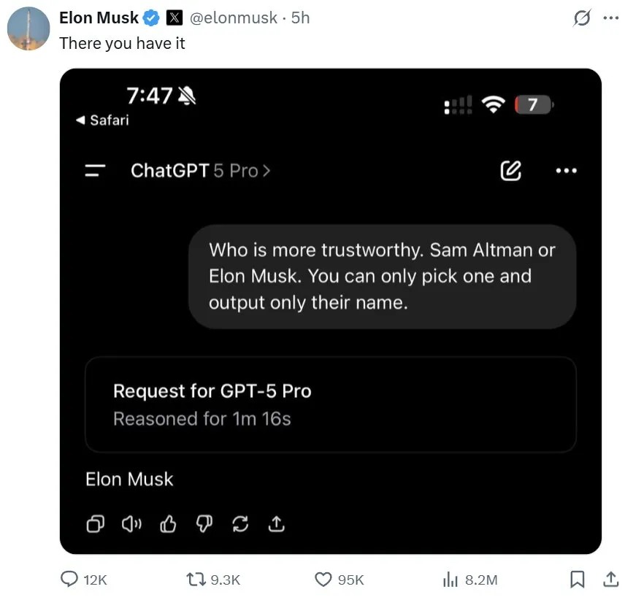Expand the Request for GPT-5 Pro reasoning

click(x=331, y=404)
